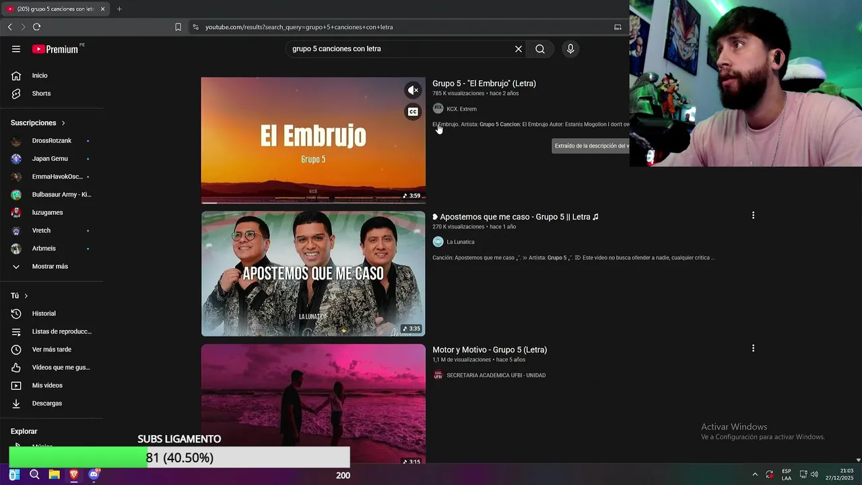Open the YouTube hamburger guide menu

16,48
